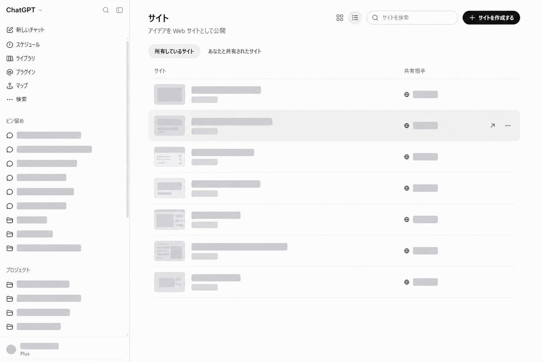Focus the サイトを検索 search field

tap(412, 18)
